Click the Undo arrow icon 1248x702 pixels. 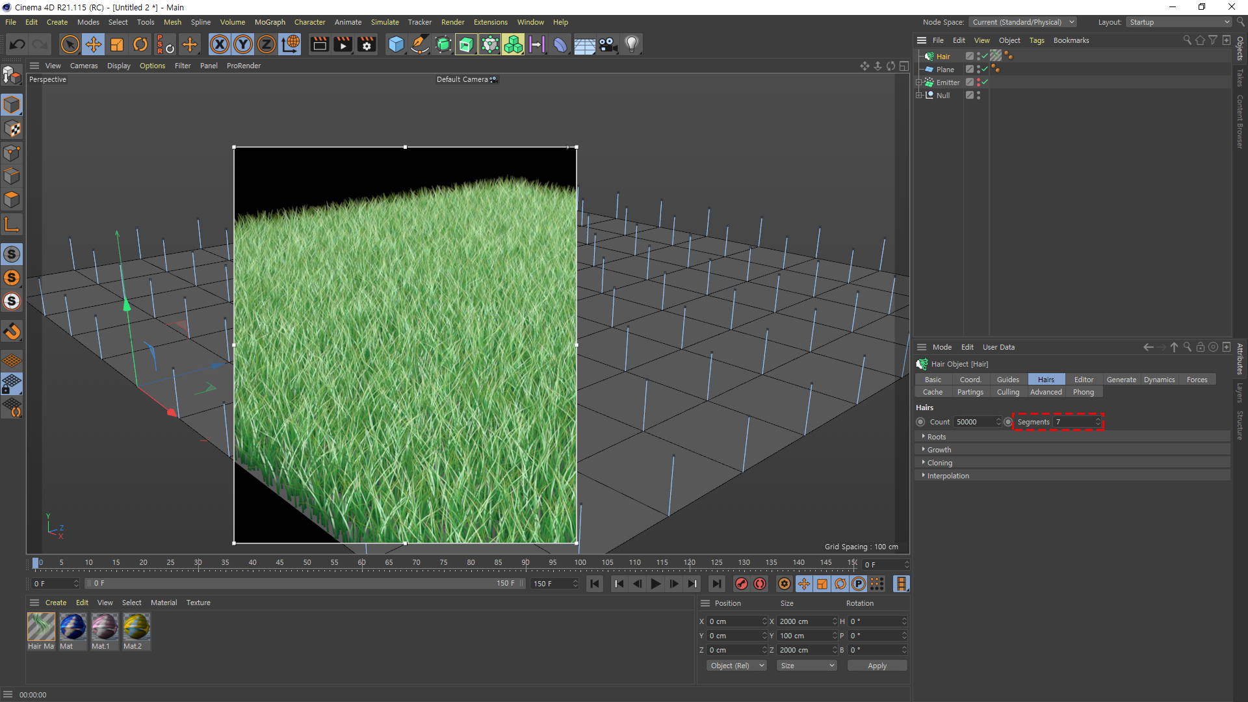[18, 44]
